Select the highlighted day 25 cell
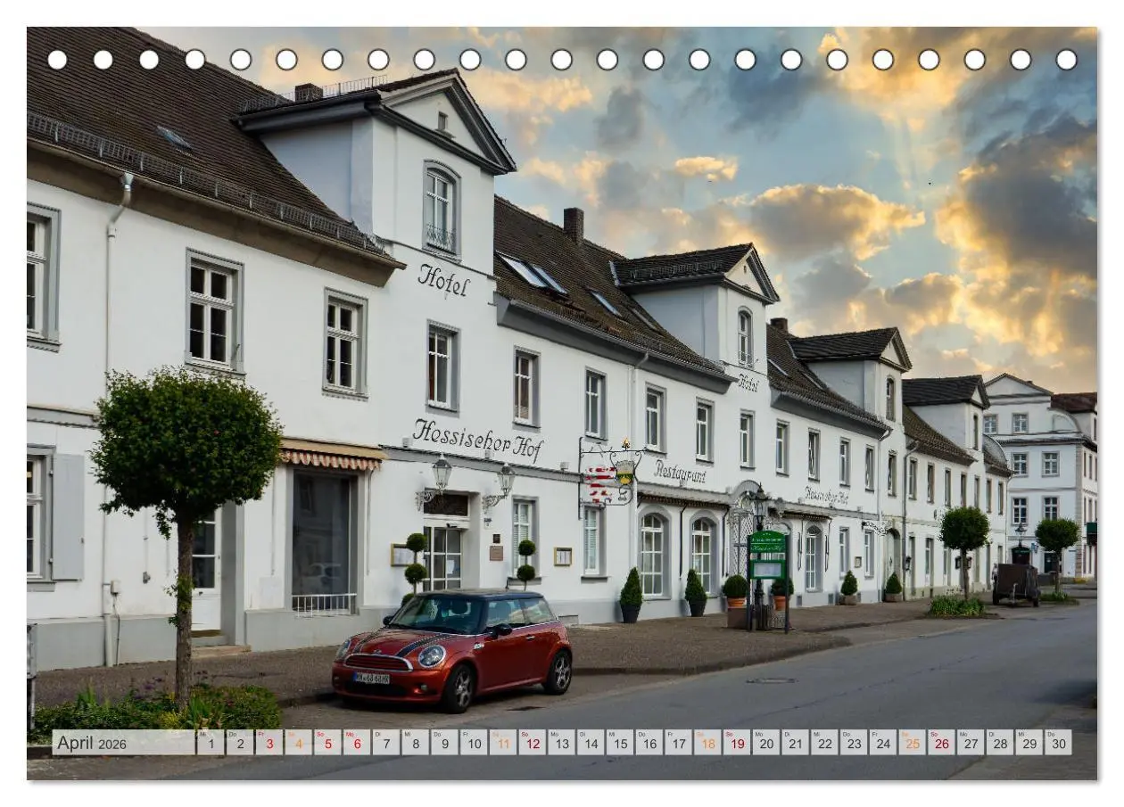The height and width of the screenshot is (807, 1124). 912,743
